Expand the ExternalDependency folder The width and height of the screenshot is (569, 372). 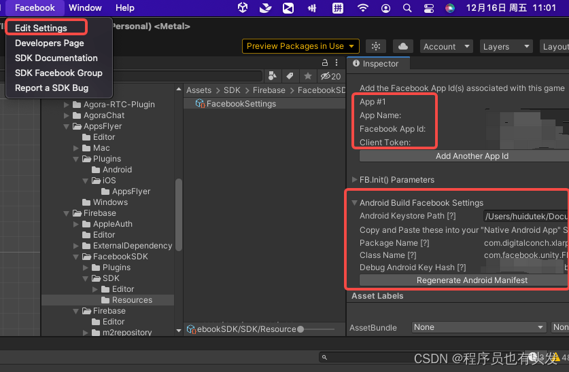pyautogui.click(x=76, y=246)
